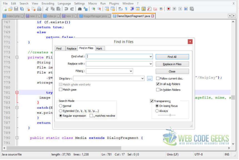Switch to the Replace tab
Screen dimensions: 239x160
click(72, 49)
